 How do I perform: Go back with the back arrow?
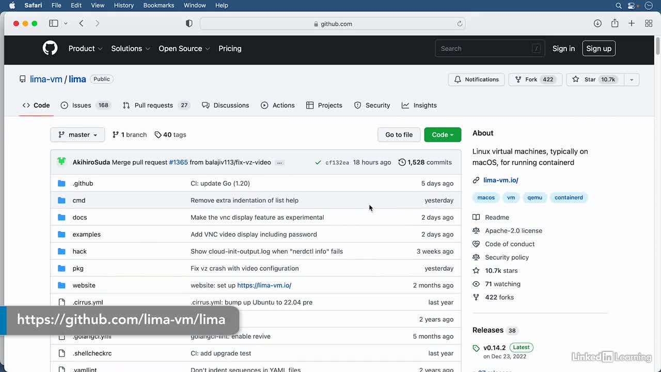pos(81,23)
